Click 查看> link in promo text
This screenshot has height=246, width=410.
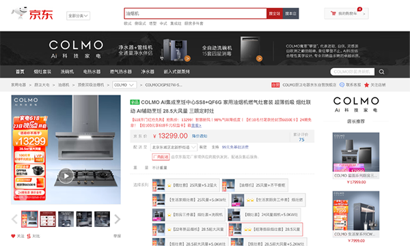tap(196, 125)
